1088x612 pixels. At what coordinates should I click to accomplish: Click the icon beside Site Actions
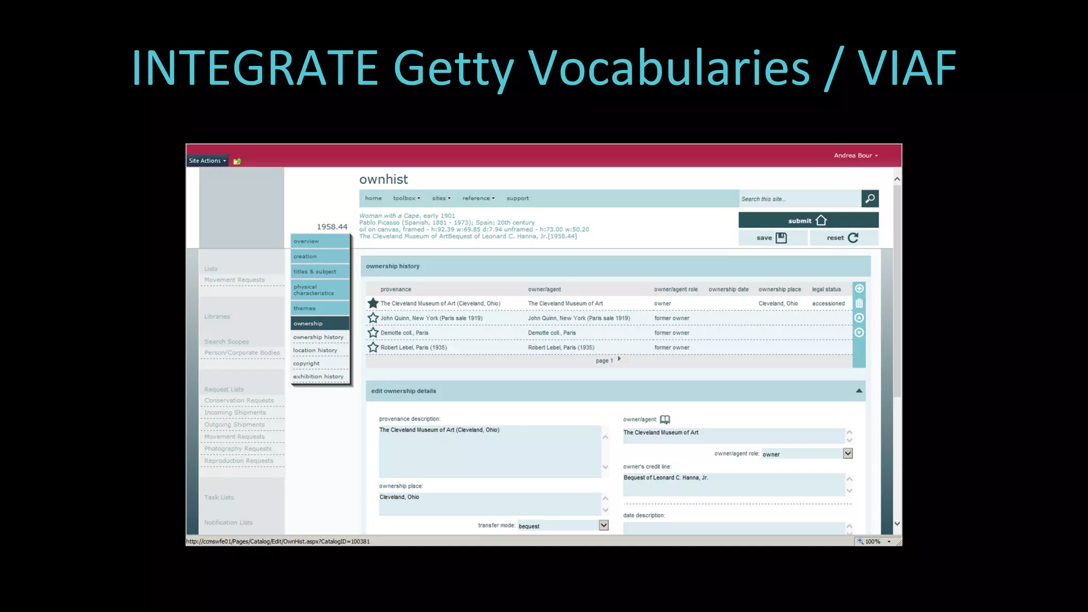[237, 161]
